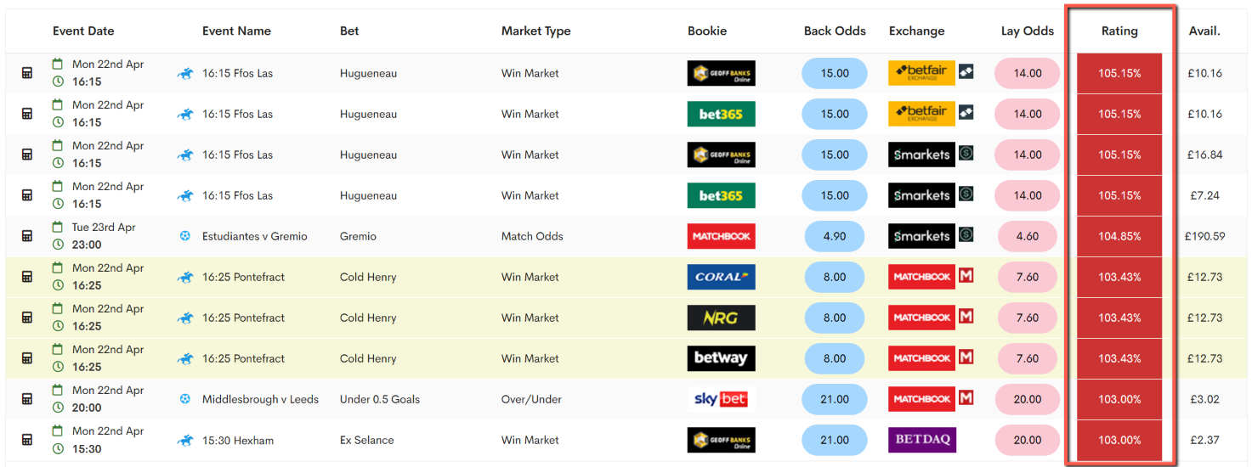Image resolution: width=1252 pixels, height=467 pixels.
Task: Click calculator icon for Middlesbrough v Leeds row
Action: coord(27,399)
